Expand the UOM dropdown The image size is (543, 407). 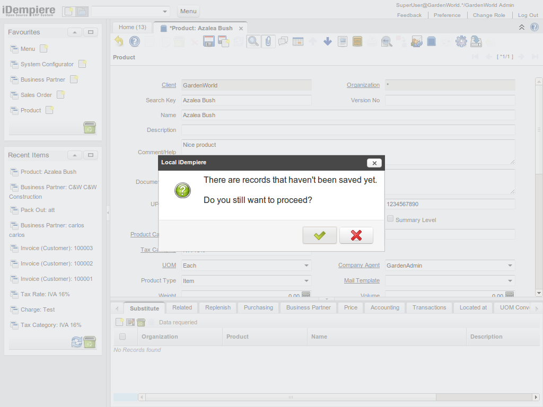click(x=306, y=266)
